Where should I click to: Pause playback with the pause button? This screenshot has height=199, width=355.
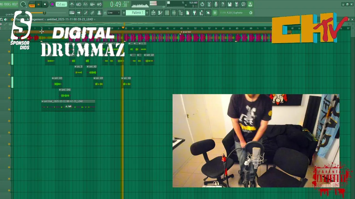(x=39, y=4)
